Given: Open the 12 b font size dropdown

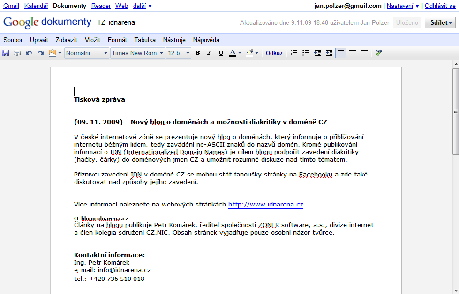Looking at the screenshot, I should click(x=179, y=53).
